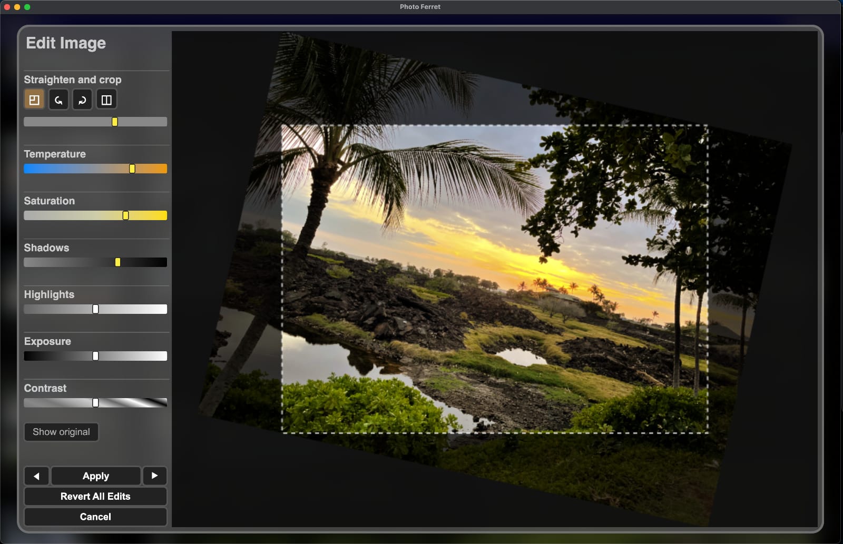This screenshot has width=843, height=544.
Task: Cancel the image editing
Action: tap(95, 517)
